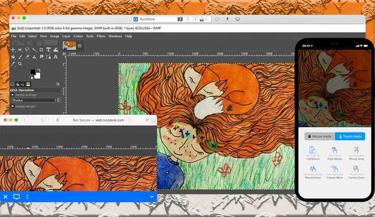This screenshot has height=217, width=375.
Task: Click the white background color swatch
Action: coord(38,76)
